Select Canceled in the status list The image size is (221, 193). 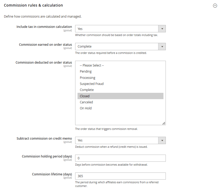tap(86, 102)
